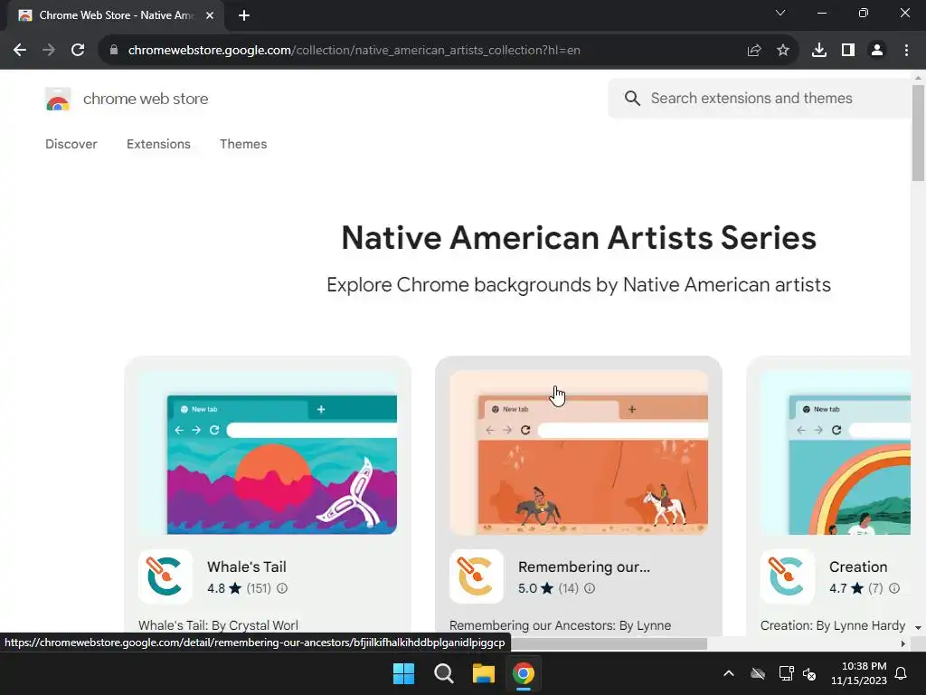The image size is (926, 695).
Task: Open Chrome's three-dot menu
Action: point(906,51)
